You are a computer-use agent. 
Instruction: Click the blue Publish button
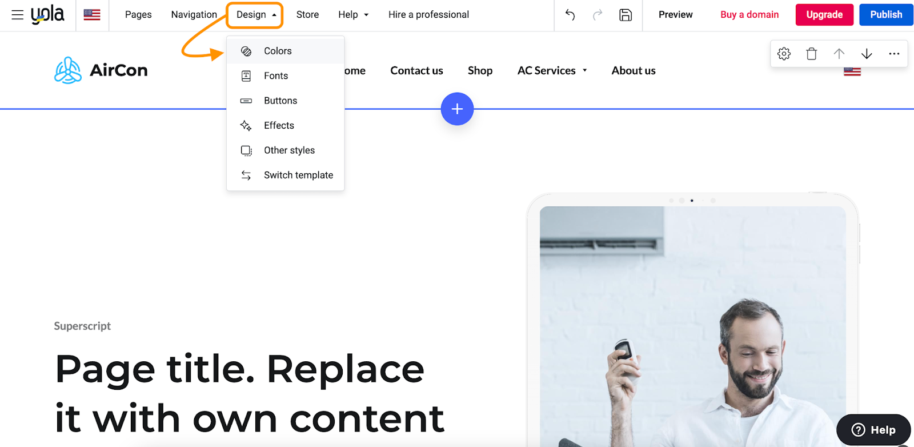click(886, 15)
